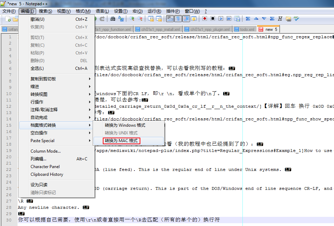
Task: Expand the 复制到剪切板 submenu
Action: 56,79
